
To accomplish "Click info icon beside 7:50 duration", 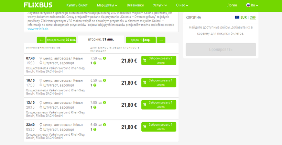I will 105,58.
